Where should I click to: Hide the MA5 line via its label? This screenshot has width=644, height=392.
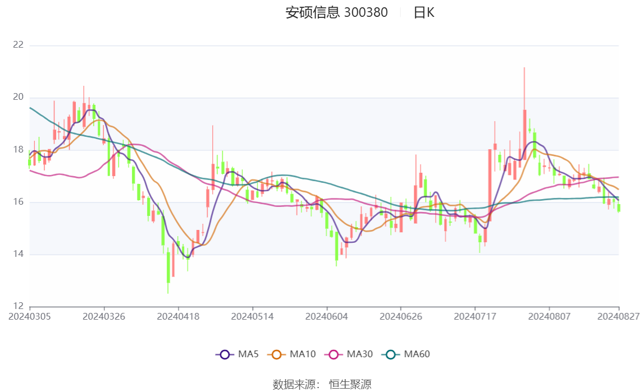tap(249, 354)
